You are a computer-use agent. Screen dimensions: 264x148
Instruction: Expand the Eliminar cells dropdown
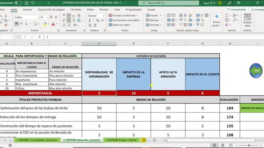161,20
